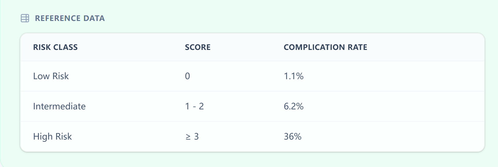This screenshot has width=498, height=167.
Task: Select the entire Intermediate table row
Action: pyautogui.click(x=384, y=106)
